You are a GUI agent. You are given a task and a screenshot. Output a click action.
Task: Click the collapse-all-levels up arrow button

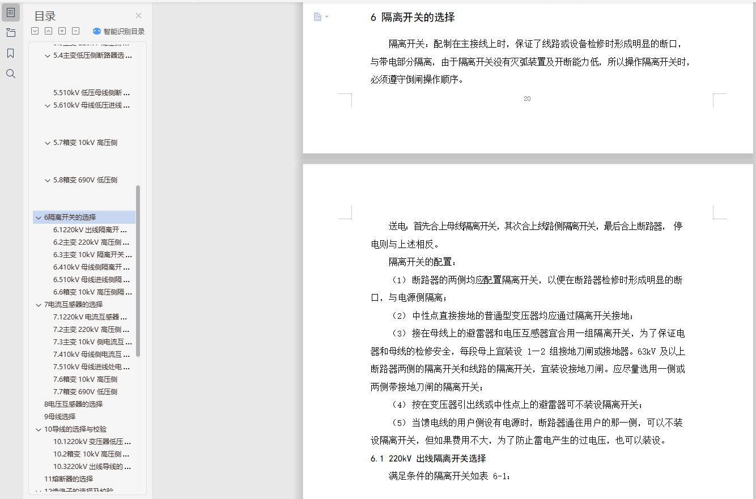click(49, 31)
